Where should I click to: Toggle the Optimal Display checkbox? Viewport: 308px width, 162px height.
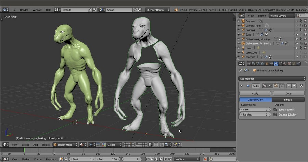[275, 114]
